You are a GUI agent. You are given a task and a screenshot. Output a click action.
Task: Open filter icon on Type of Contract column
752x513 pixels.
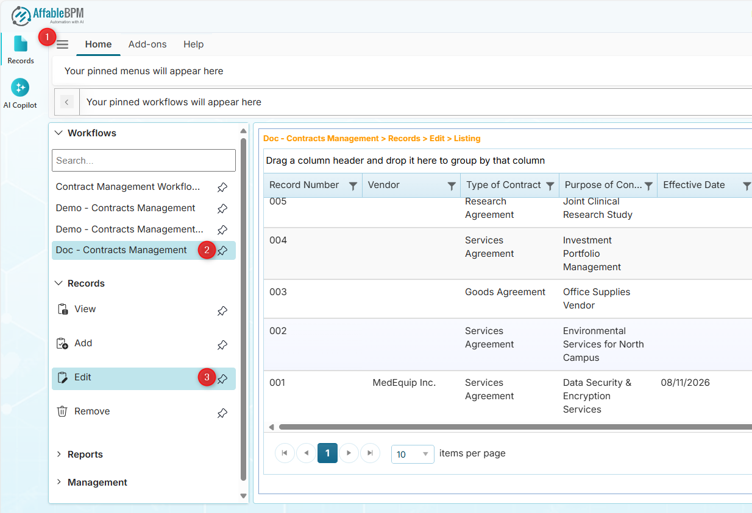click(550, 186)
